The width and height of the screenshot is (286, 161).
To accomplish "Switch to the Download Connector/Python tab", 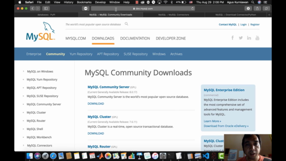I will pyautogui.click(x=236, y=15).
